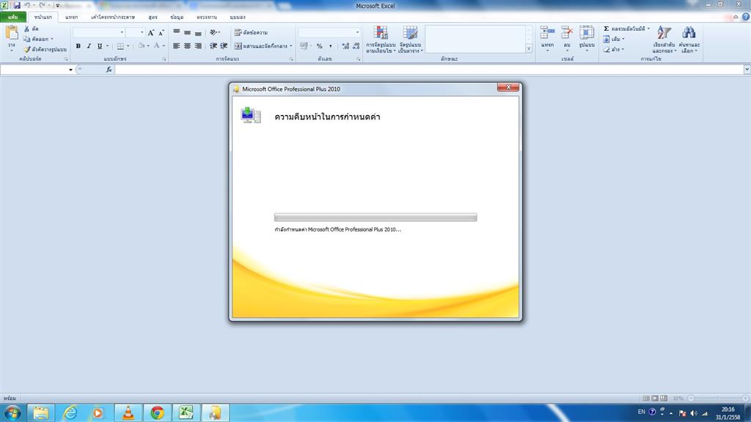Click the Increase Font Size icon
751x422 pixels.
pyautogui.click(x=151, y=32)
